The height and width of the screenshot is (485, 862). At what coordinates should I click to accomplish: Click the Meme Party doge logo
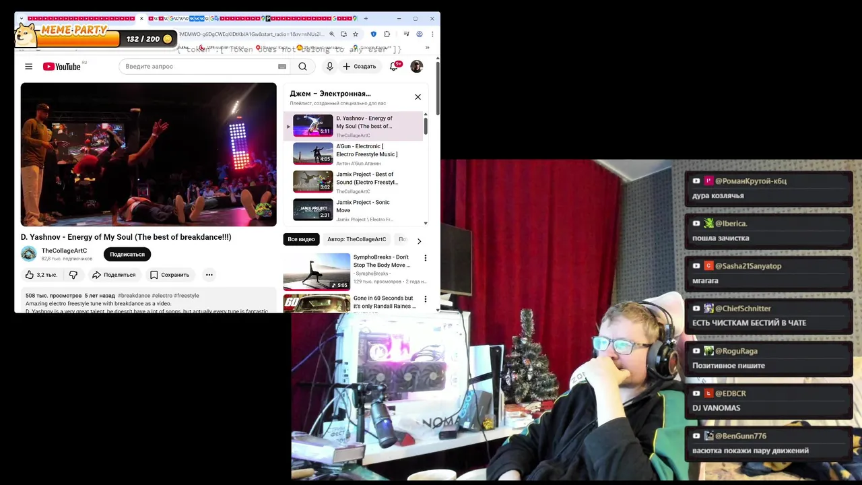tap(26, 34)
